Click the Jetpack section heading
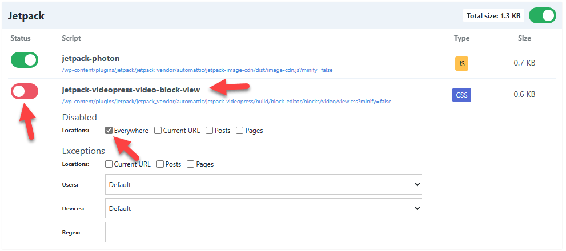Viewport: 566px width, 251px height. [26, 16]
